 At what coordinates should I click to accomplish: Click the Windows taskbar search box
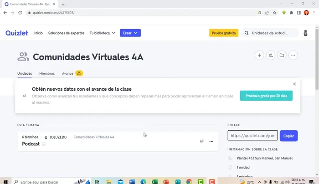point(51,182)
